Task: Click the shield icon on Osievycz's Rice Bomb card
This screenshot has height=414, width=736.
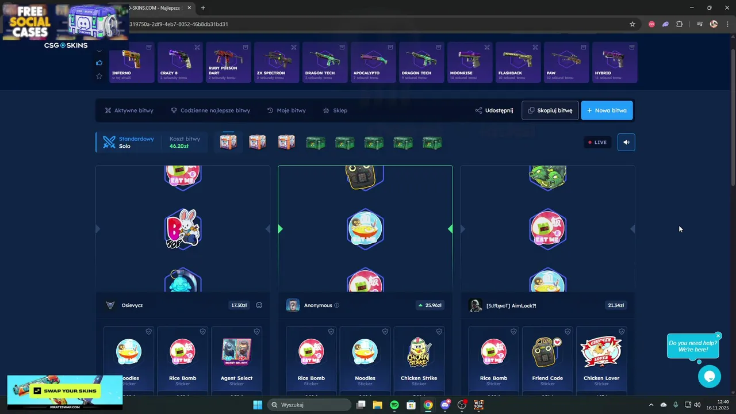Action: tap(202, 332)
